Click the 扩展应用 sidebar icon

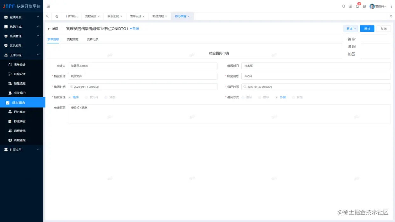[x=6, y=150]
